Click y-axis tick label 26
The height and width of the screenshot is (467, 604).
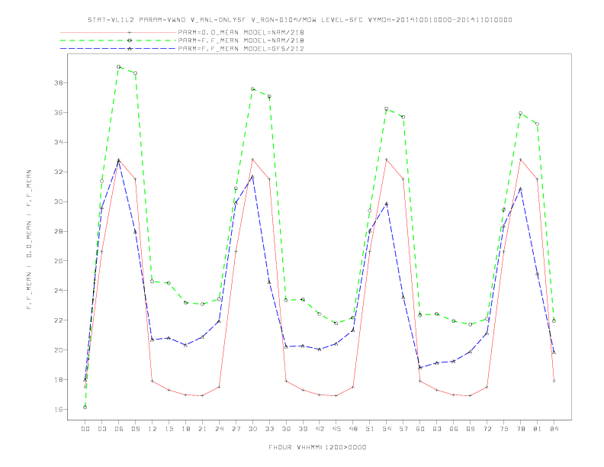pos(59,261)
